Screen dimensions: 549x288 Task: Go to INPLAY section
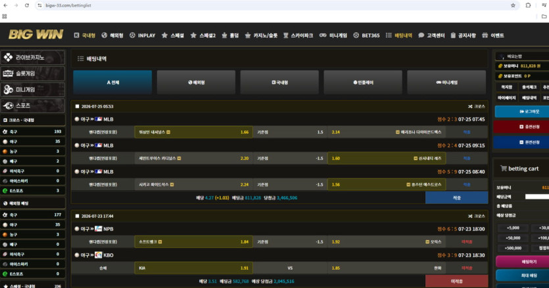tap(143, 35)
